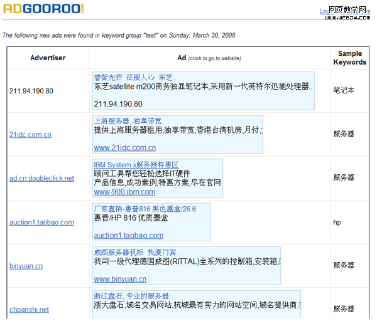Click the Advertiser column header
The width and height of the screenshot is (377, 321).
coord(48,58)
